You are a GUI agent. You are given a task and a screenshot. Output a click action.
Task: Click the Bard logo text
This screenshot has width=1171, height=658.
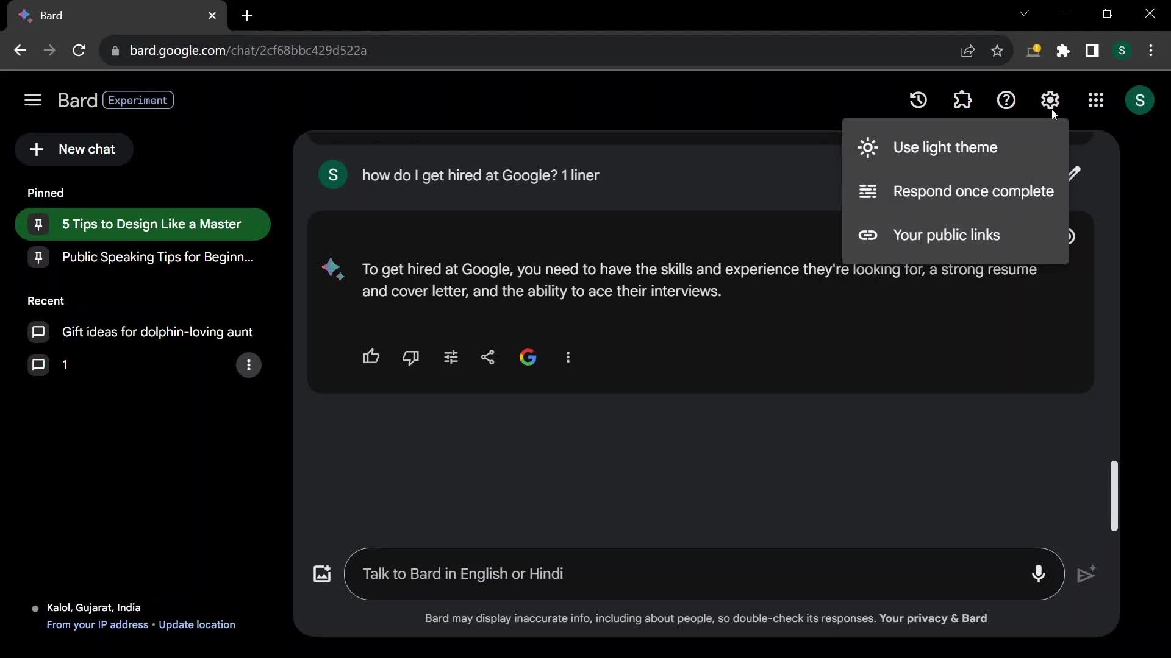pos(77,101)
